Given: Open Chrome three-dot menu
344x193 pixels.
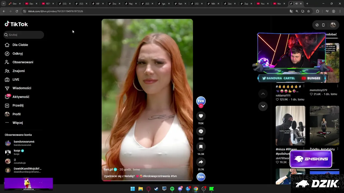Looking at the screenshot, I should point(340,11).
